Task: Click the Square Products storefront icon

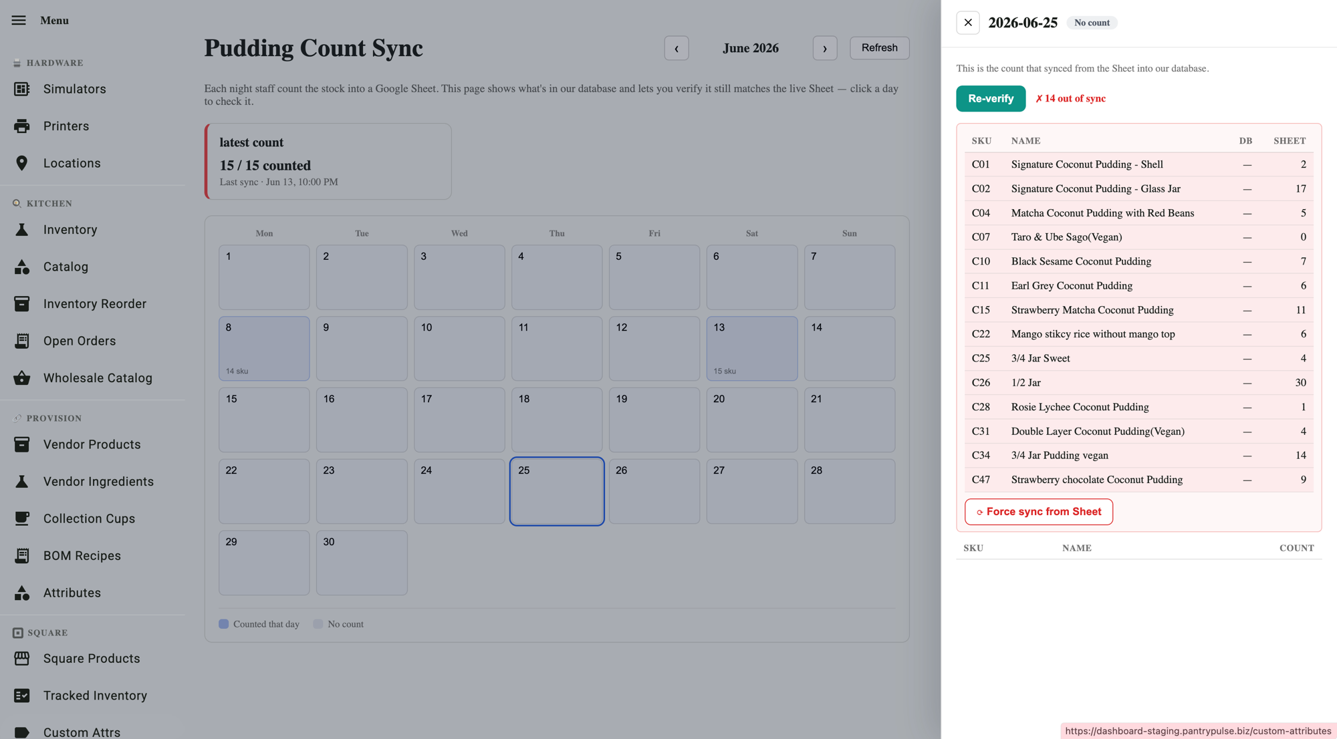Action: tap(21, 659)
